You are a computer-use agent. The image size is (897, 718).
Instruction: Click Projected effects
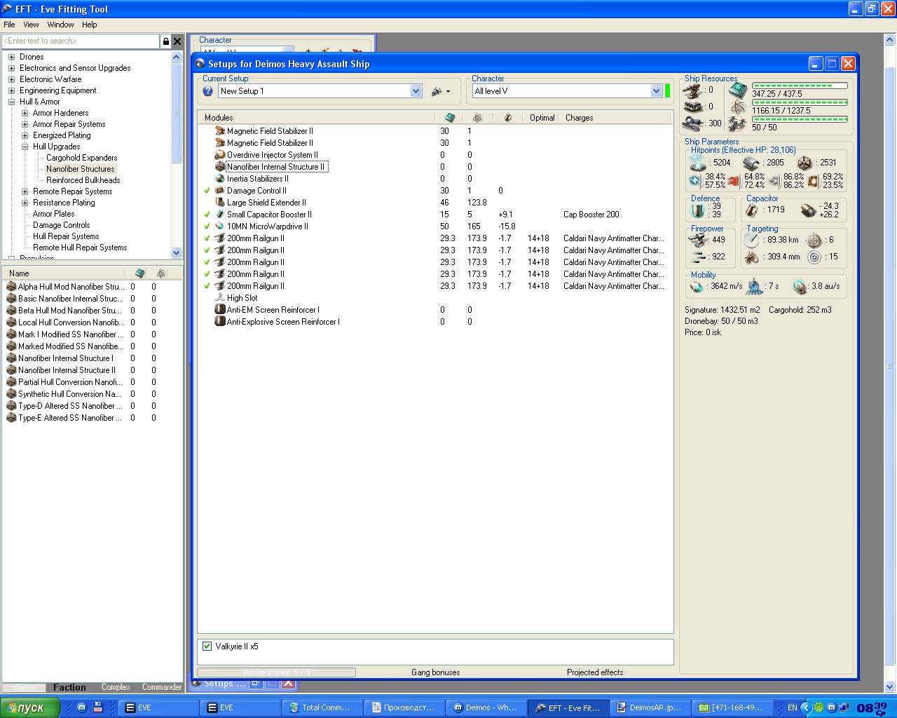pyautogui.click(x=595, y=672)
